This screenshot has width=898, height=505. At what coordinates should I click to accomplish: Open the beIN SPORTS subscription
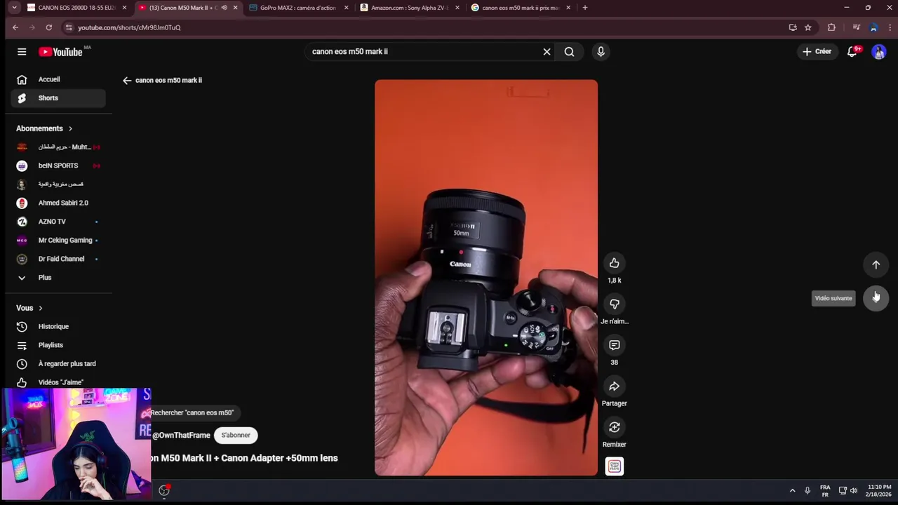(x=58, y=166)
